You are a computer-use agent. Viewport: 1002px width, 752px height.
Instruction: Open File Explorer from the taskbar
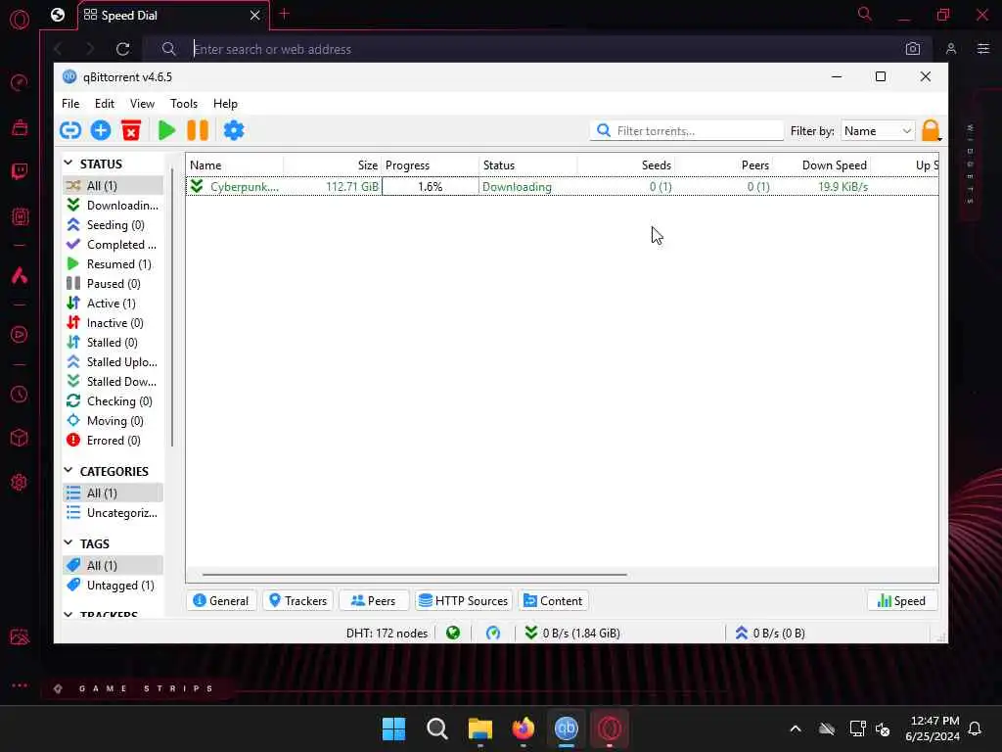pyautogui.click(x=479, y=728)
